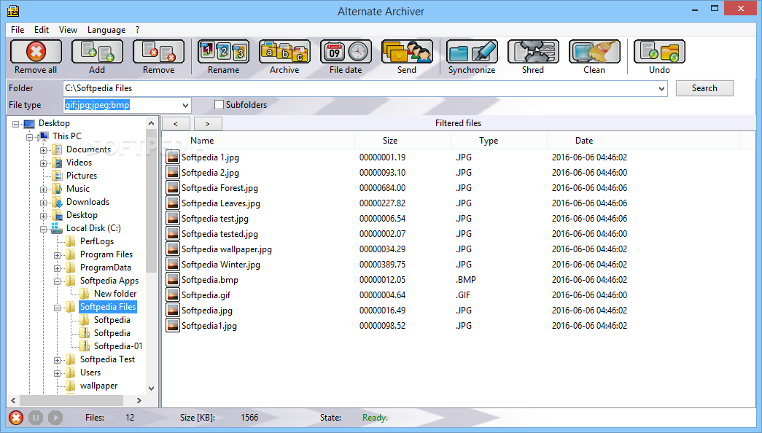Open the File date tool

(346, 52)
